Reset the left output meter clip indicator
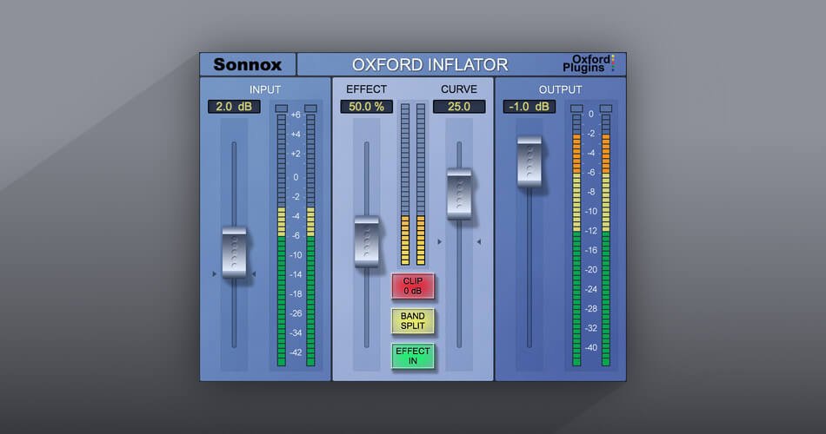826x434 pixels. pos(576,108)
